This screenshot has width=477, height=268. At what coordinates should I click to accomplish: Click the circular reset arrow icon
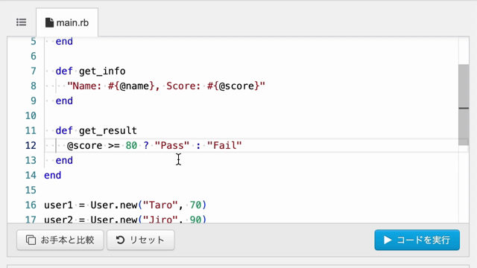pos(121,240)
